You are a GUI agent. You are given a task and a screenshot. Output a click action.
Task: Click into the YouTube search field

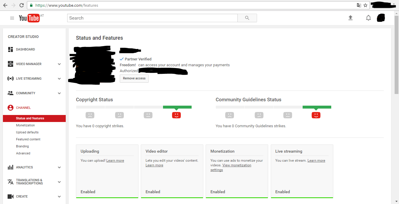click(x=152, y=18)
